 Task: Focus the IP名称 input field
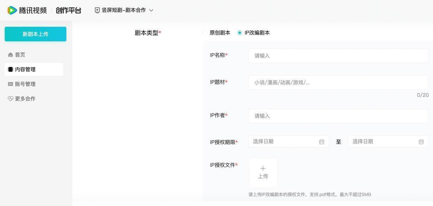point(338,56)
